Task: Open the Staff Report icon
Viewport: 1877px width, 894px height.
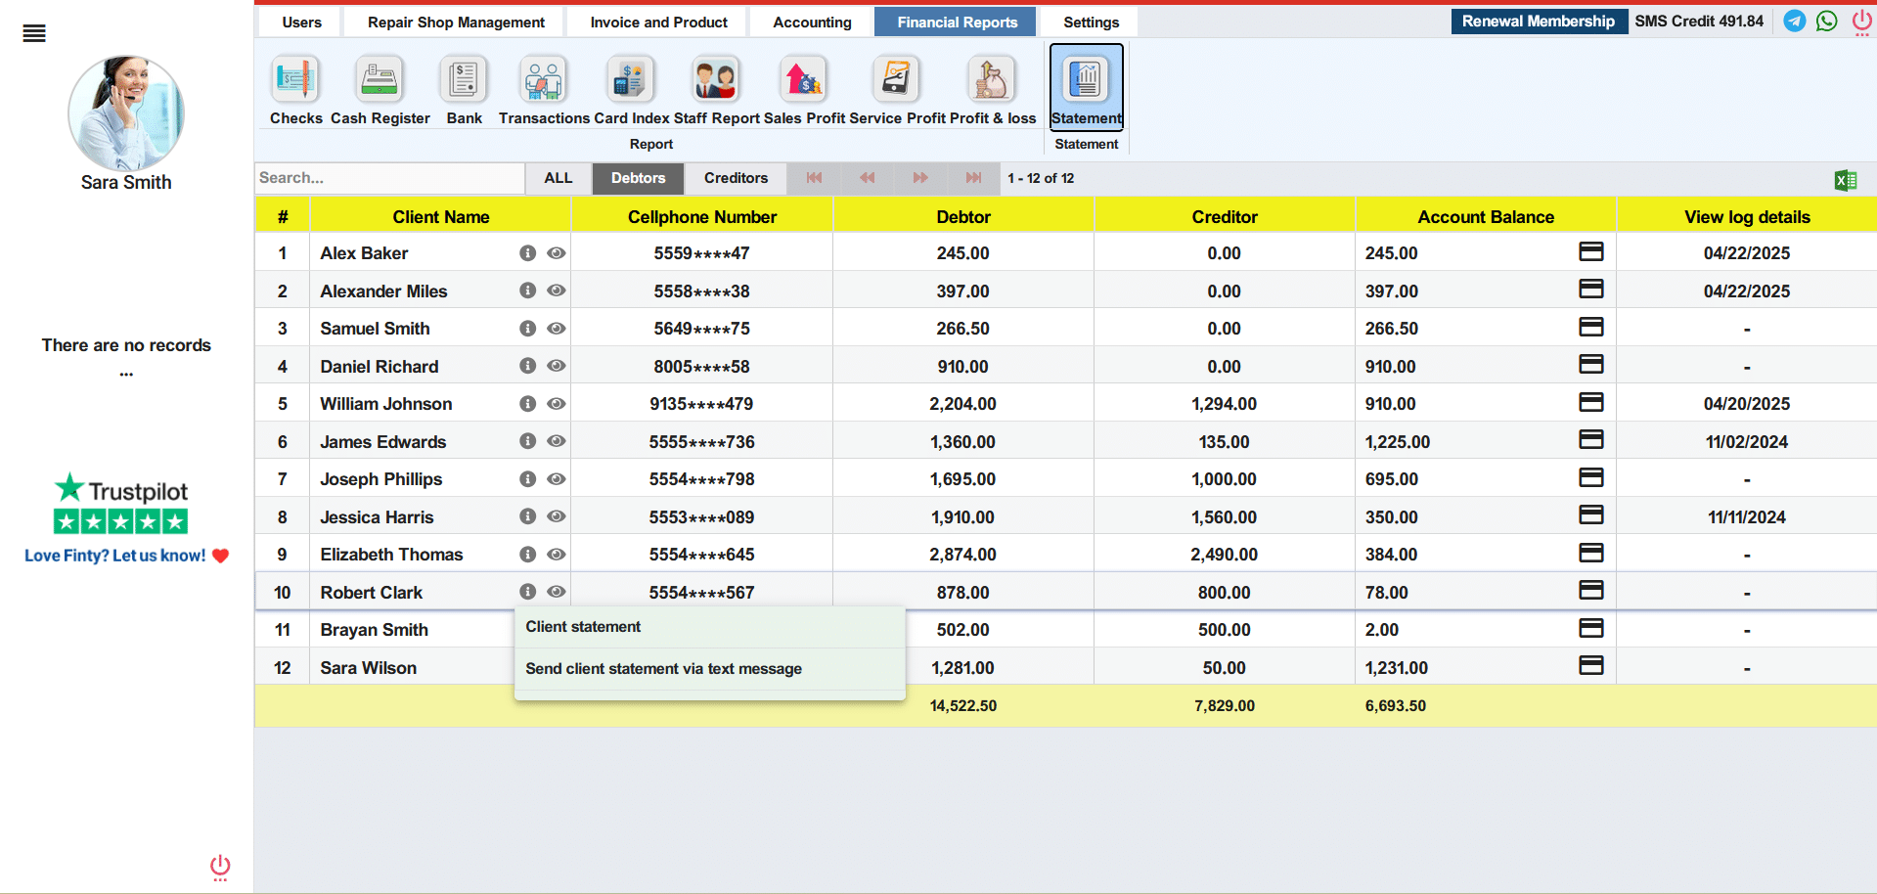Action: click(x=716, y=79)
